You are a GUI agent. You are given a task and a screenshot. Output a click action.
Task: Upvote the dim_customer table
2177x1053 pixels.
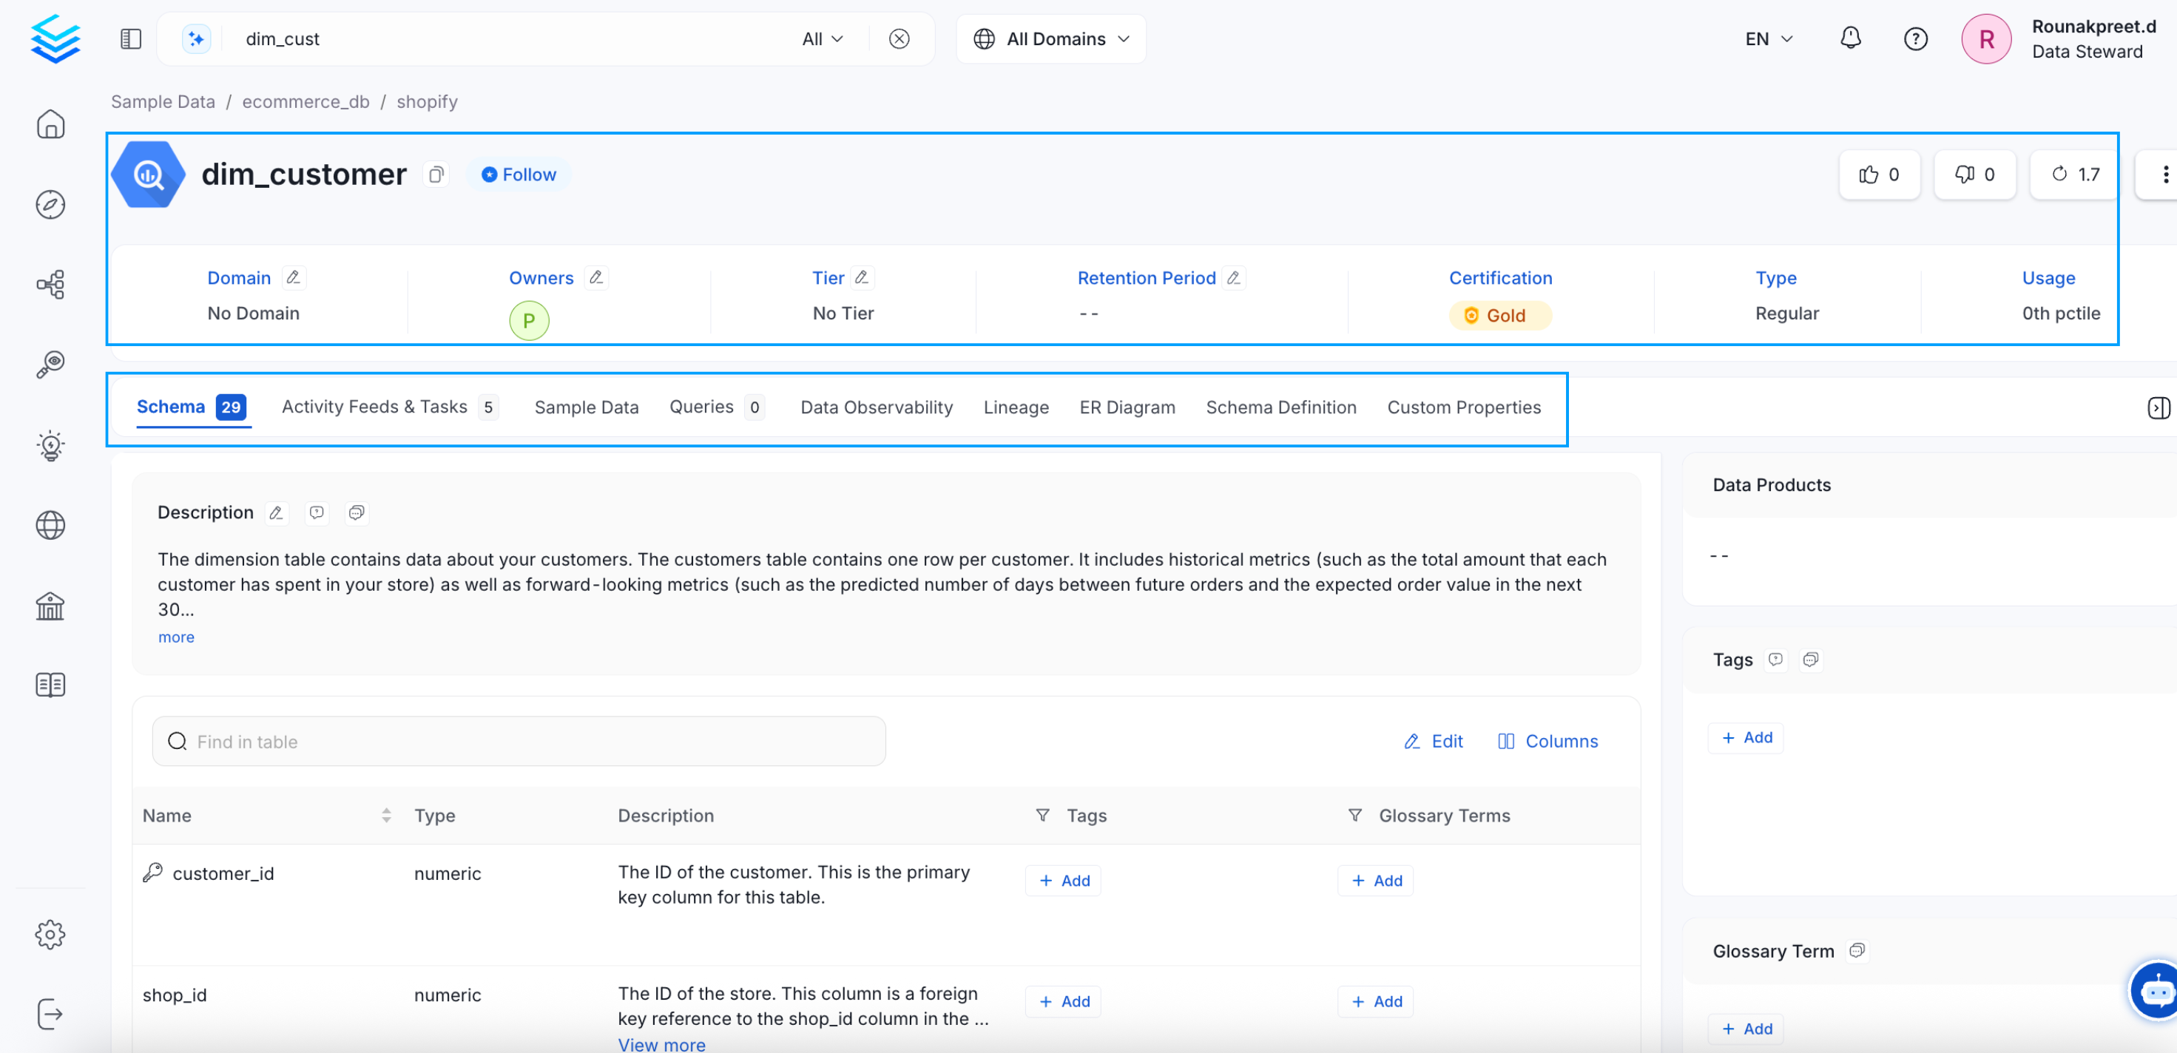1880,174
